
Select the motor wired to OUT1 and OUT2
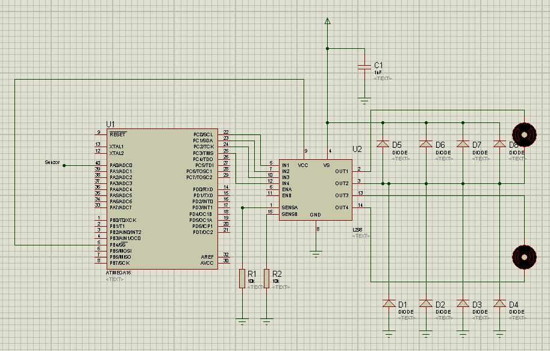click(x=524, y=134)
